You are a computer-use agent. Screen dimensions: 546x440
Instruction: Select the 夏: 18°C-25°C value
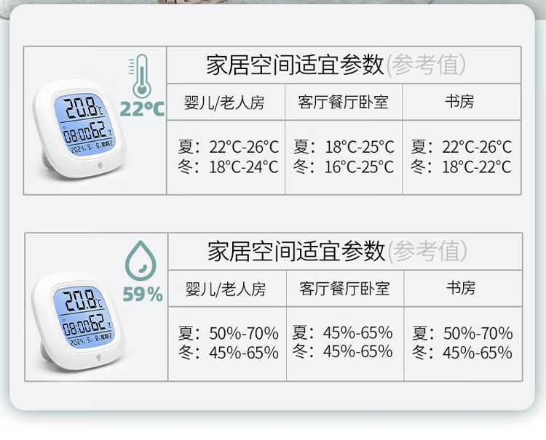[344, 147]
